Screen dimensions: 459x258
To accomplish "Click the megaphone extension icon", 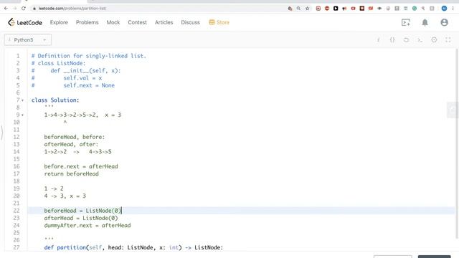I will 344,9.
